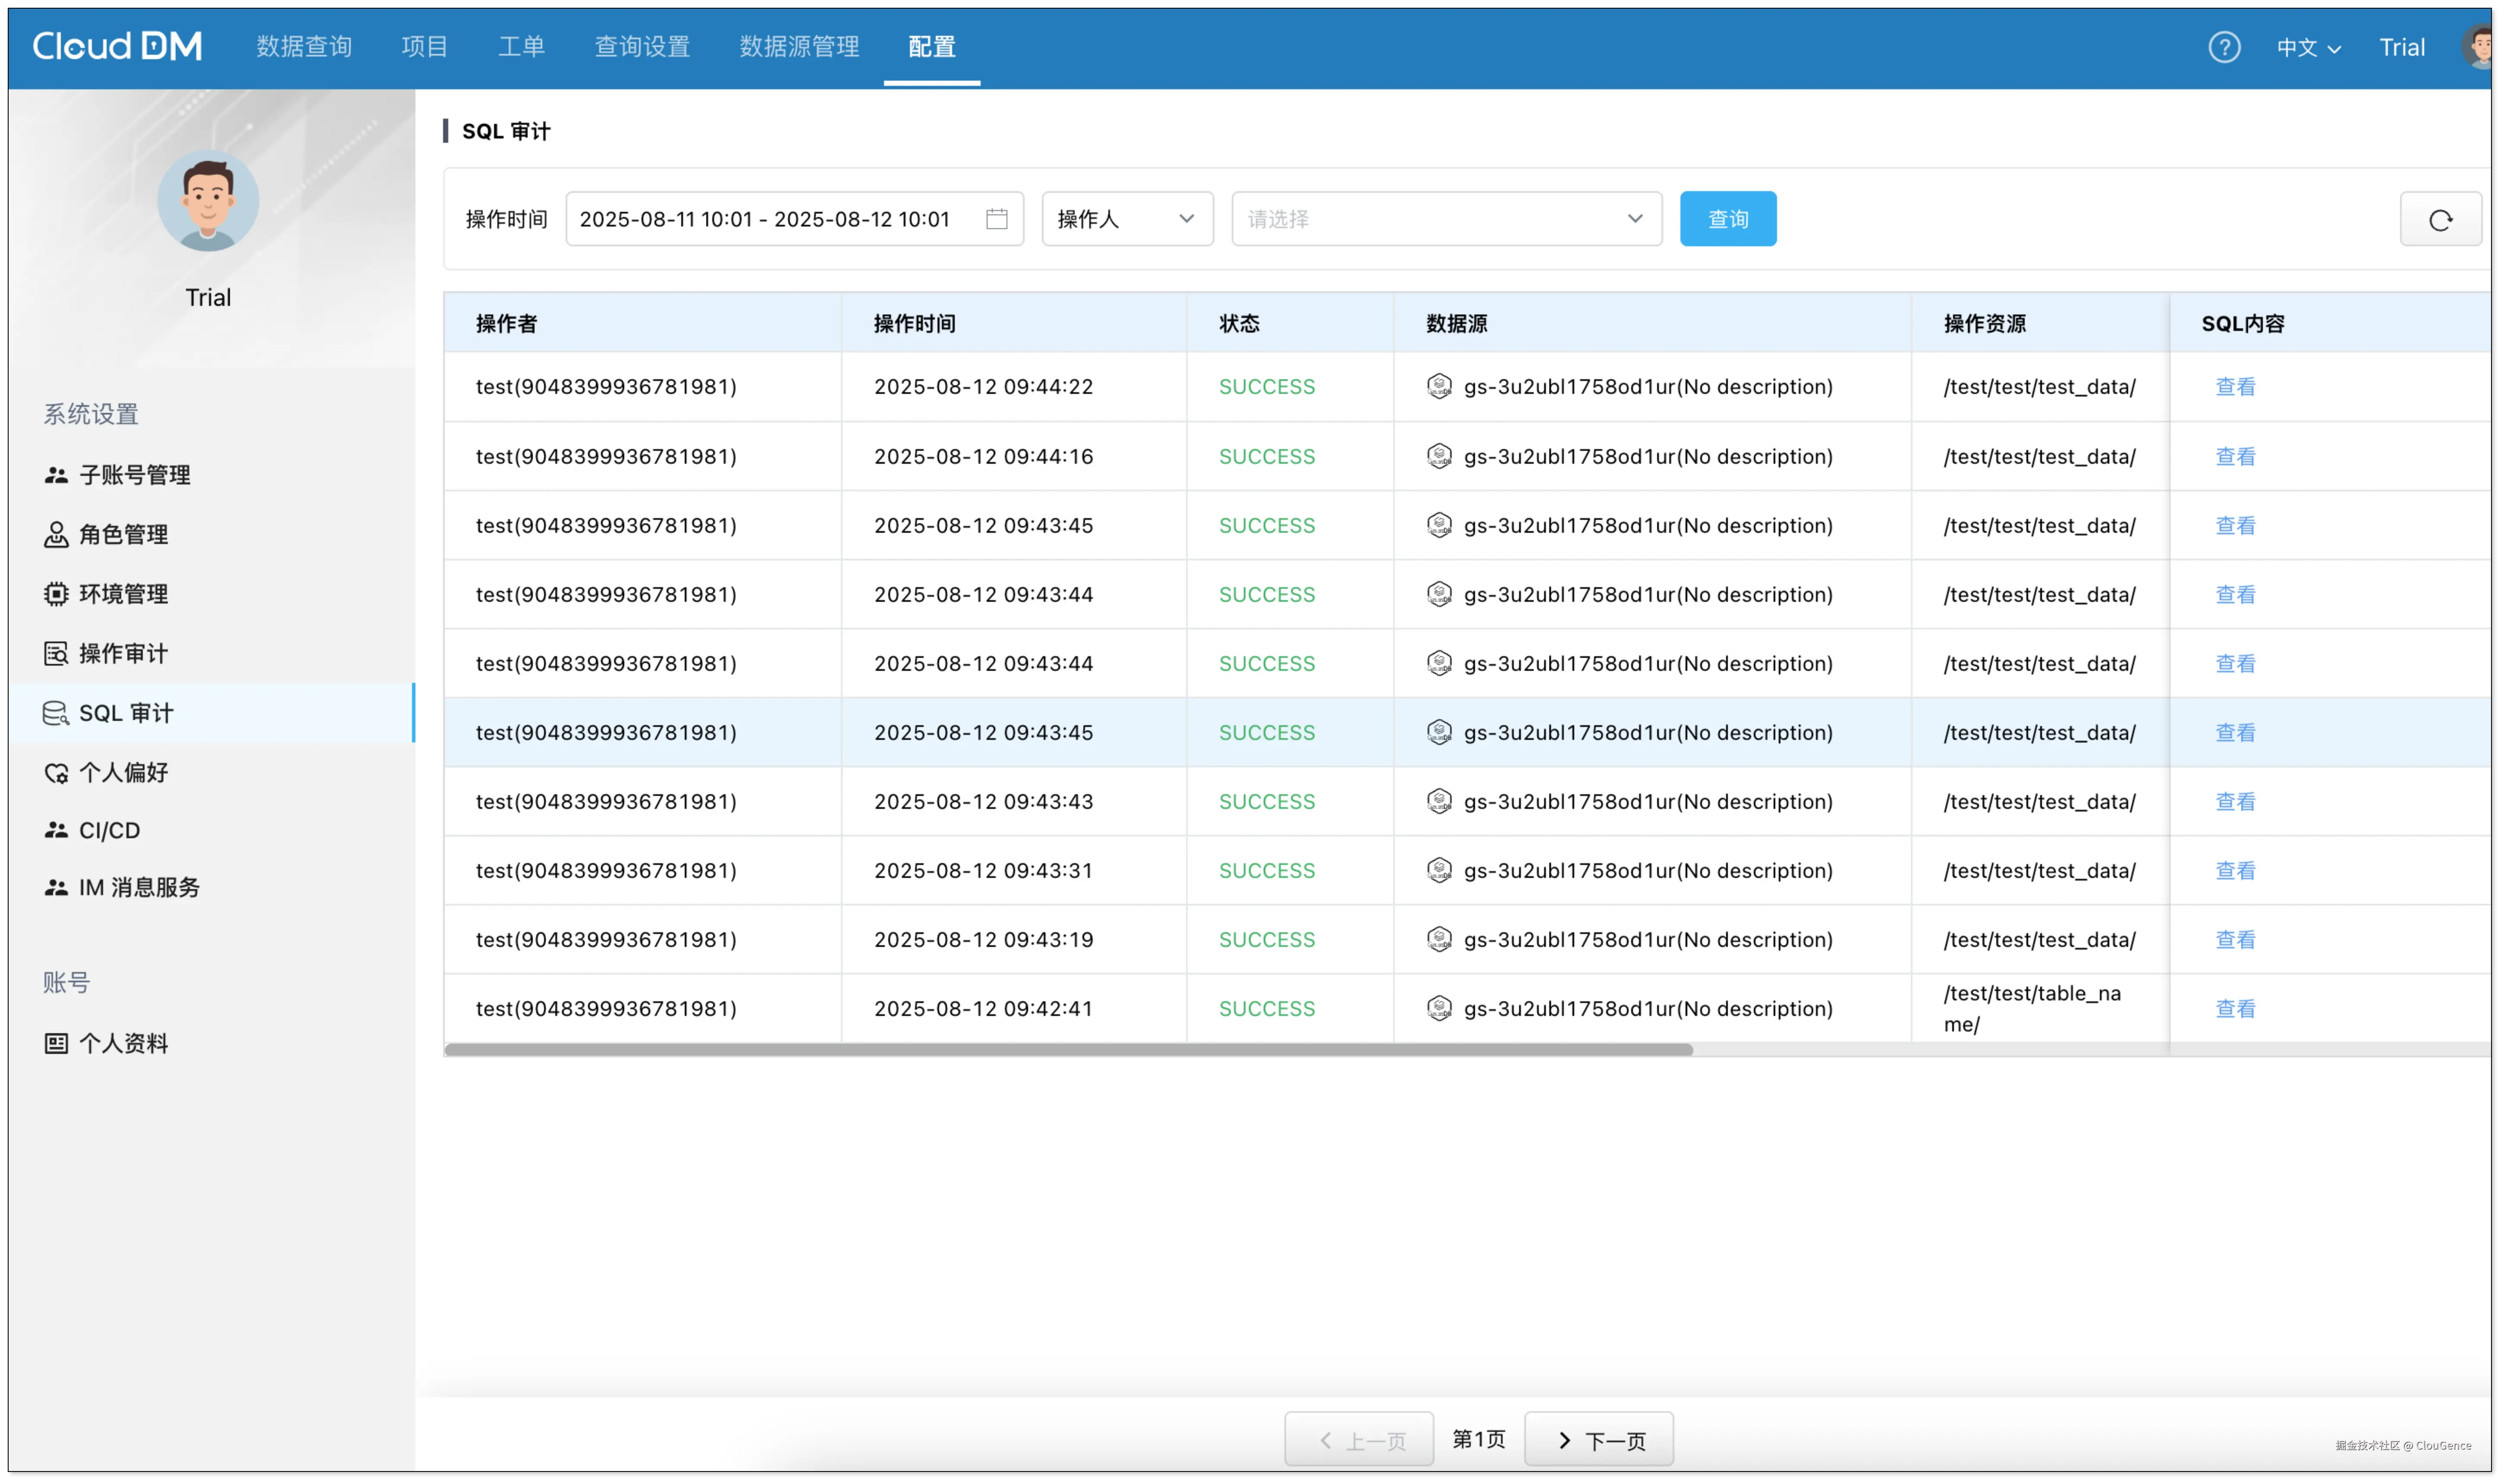Open the 工单 section in top navigation
This screenshot has width=2504, height=1484.
point(522,47)
